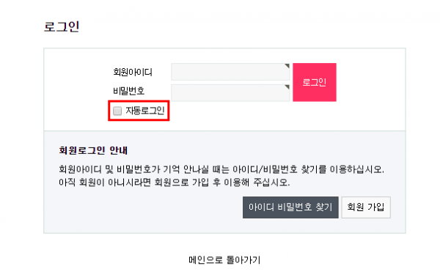This screenshot has height=280, width=440.
Task: Select the 비밀번호 field label
Action: coord(128,91)
